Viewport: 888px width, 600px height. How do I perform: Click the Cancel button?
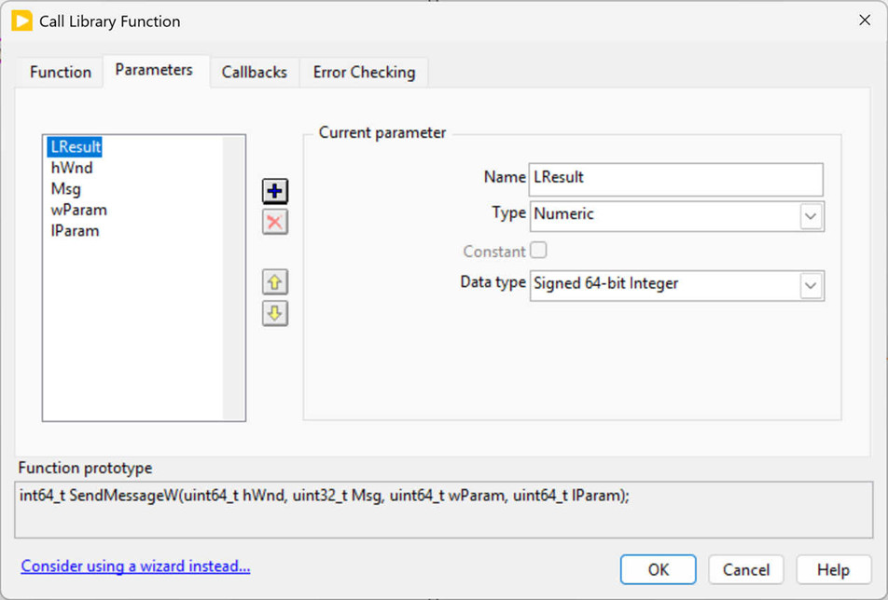(746, 569)
